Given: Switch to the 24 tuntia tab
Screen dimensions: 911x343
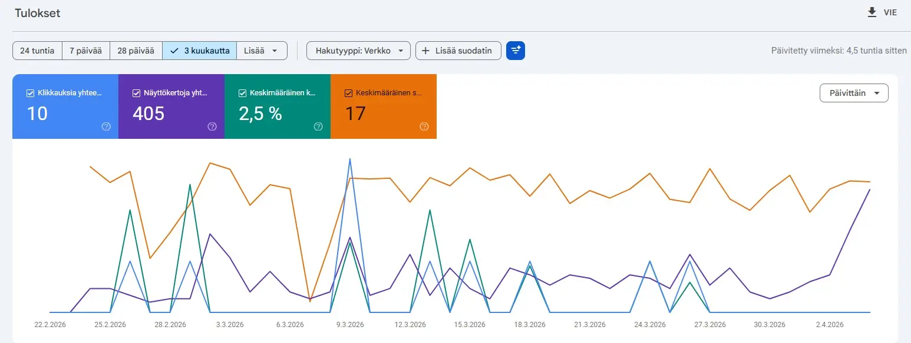Looking at the screenshot, I should pos(37,50).
